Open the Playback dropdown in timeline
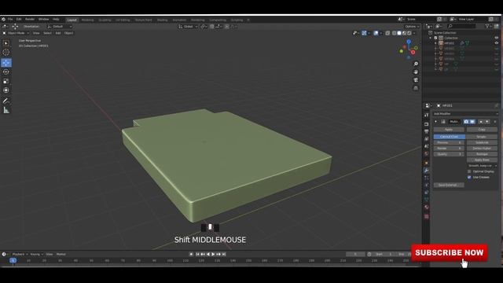 pyautogui.click(x=20, y=254)
